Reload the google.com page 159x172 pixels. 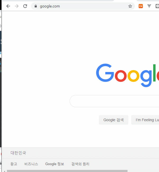25,6
